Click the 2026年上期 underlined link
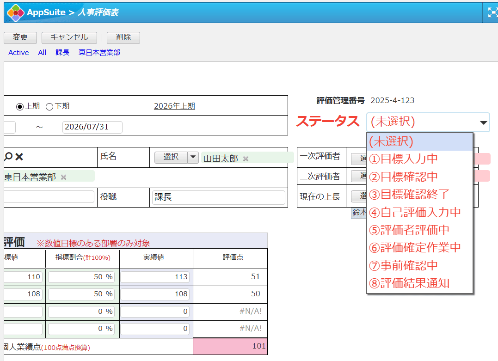This screenshot has width=498, height=361. pyautogui.click(x=174, y=106)
